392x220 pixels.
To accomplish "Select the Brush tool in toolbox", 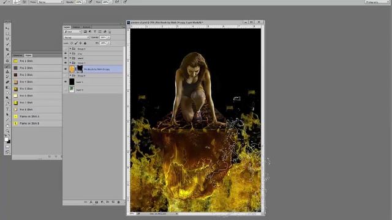I will click(x=7, y=66).
